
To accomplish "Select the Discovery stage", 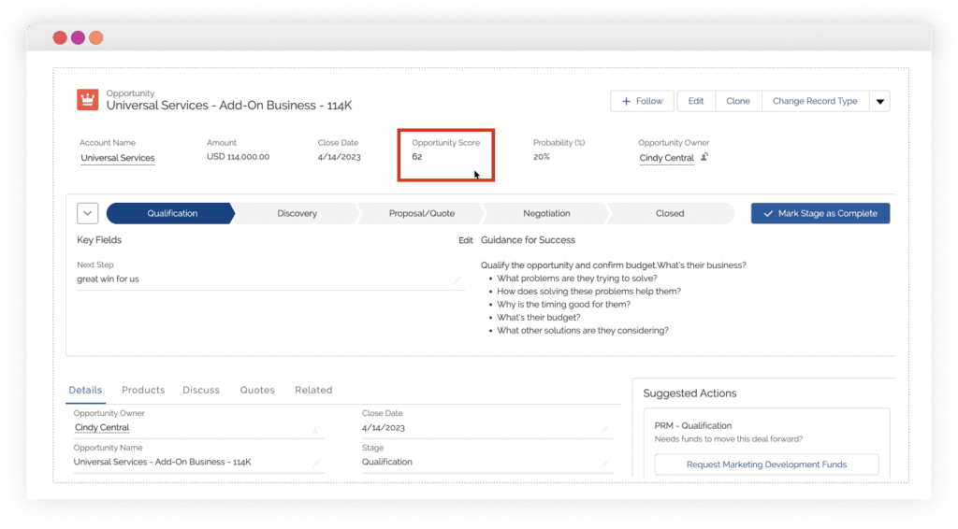I will coord(297,213).
